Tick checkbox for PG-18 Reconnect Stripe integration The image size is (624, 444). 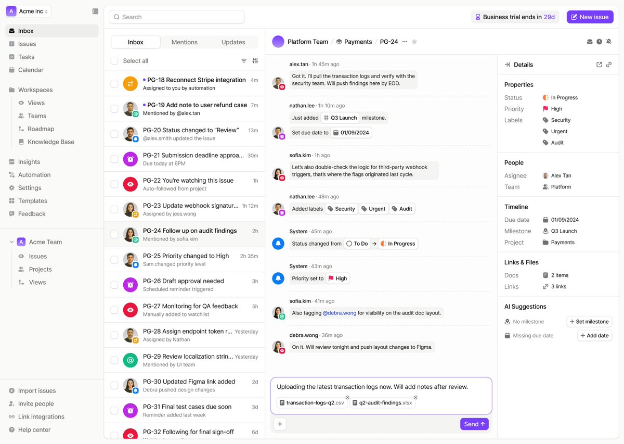pyautogui.click(x=114, y=84)
